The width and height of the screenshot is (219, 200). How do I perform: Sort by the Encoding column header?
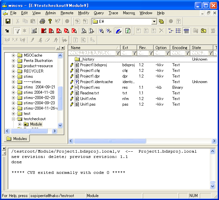(180, 48)
